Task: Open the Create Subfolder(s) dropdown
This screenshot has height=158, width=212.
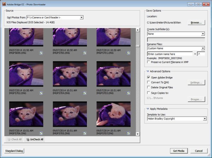Action: [x=203, y=34]
